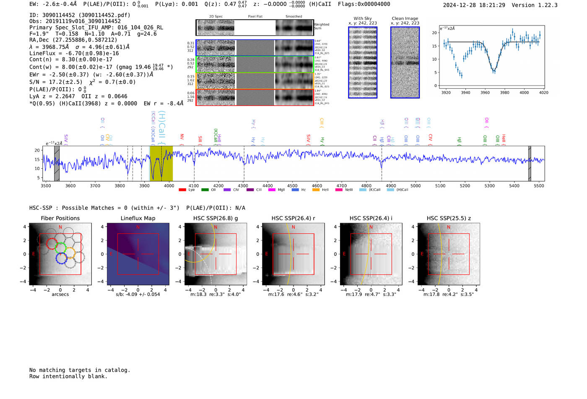Viewport: 587px width, 399px height.
Task: Click the orange fiber circle
Action: [x=70, y=252]
